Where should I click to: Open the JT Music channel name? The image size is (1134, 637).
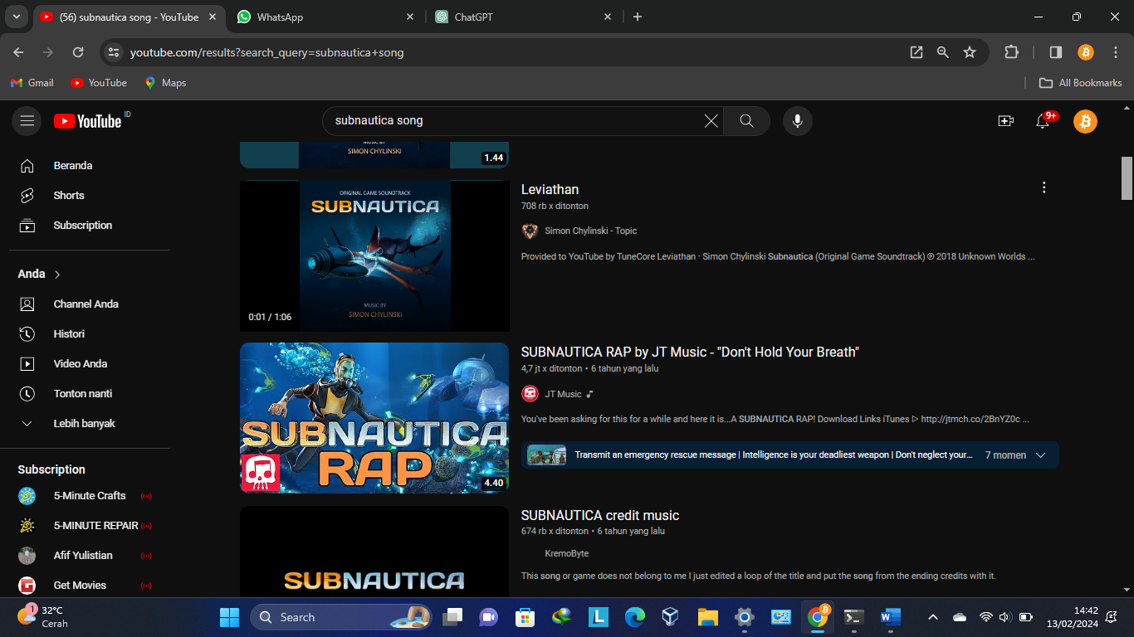pyautogui.click(x=563, y=394)
